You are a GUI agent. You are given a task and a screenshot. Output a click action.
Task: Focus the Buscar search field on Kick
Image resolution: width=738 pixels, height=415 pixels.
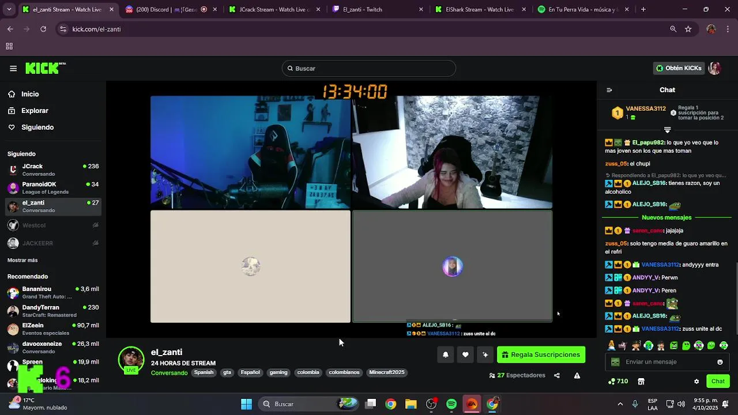(369, 69)
